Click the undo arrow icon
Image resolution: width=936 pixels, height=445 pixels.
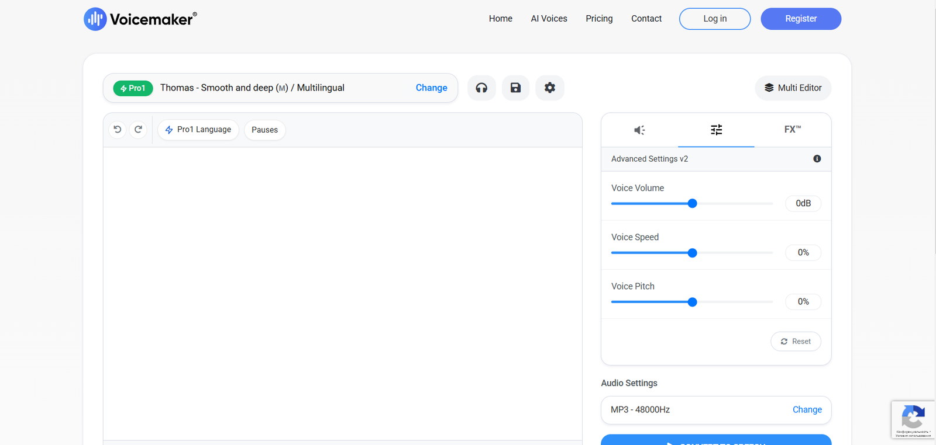click(x=118, y=130)
